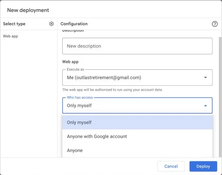Click the Configuration panel vertical scrollbar
This screenshot has width=222, height=175.
coord(220,96)
